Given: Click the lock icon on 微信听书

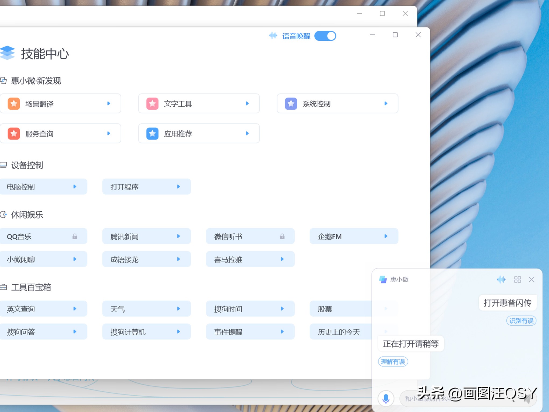Looking at the screenshot, I should point(282,236).
